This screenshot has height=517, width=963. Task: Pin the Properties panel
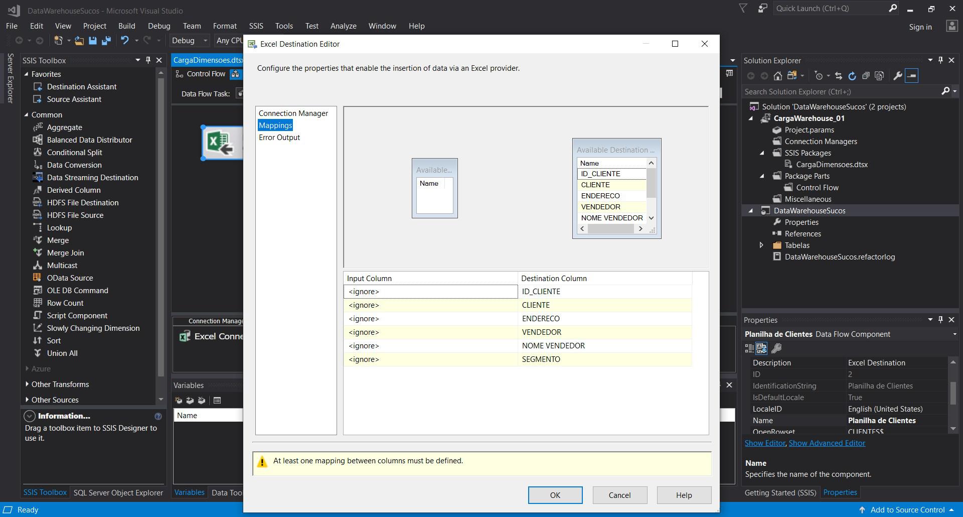940,320
